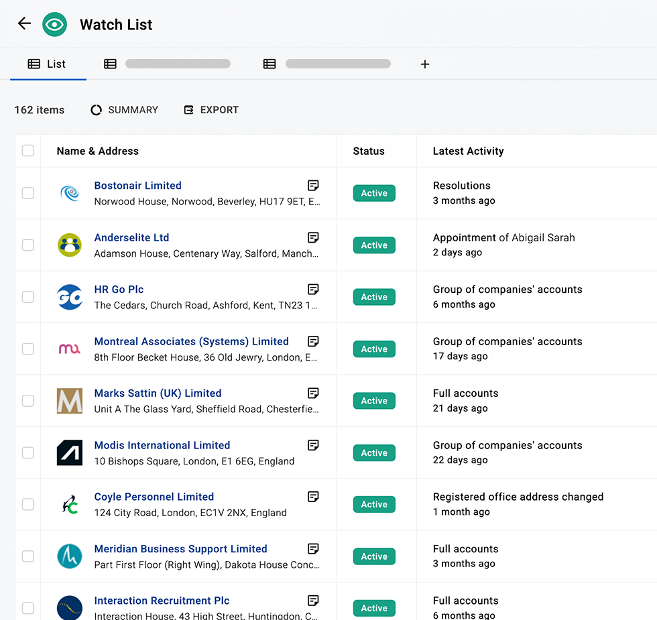657x620 pixels.
Task: Click the Active status badge for HR Go Plc
Action: click(374, 297)
